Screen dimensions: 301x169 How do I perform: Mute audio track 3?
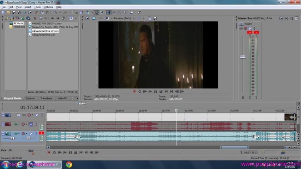(x=30, y=133)
